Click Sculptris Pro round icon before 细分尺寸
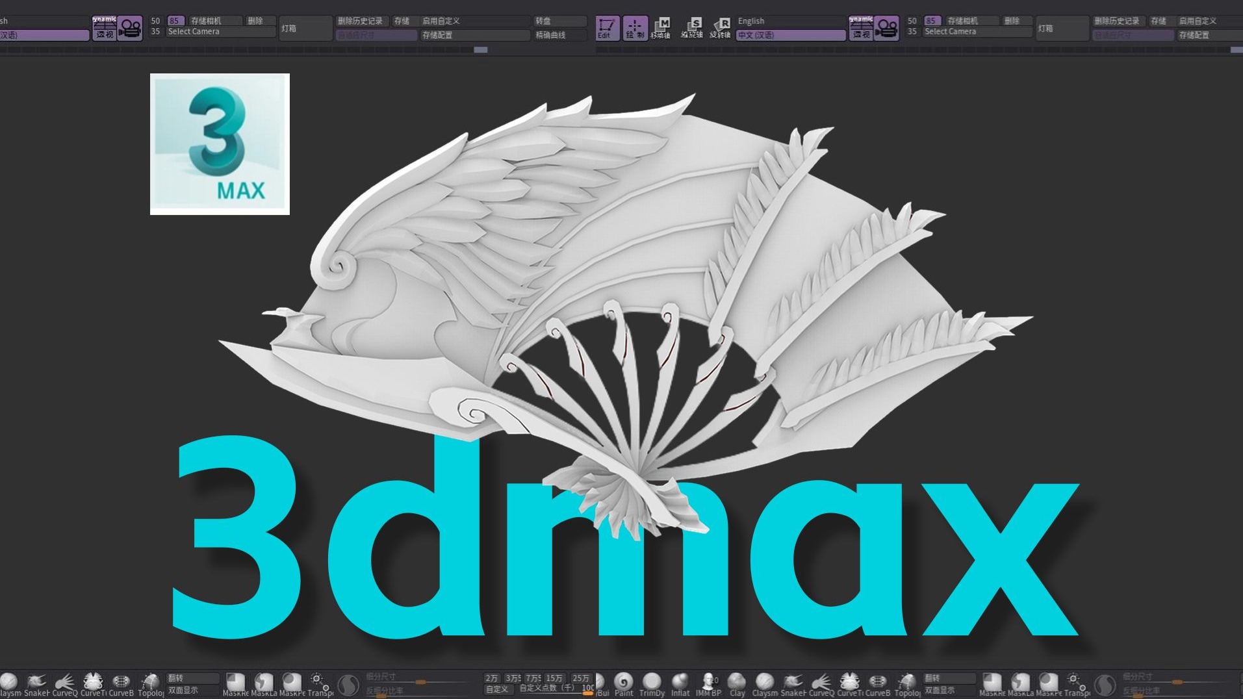 click(x=349, y=685)
